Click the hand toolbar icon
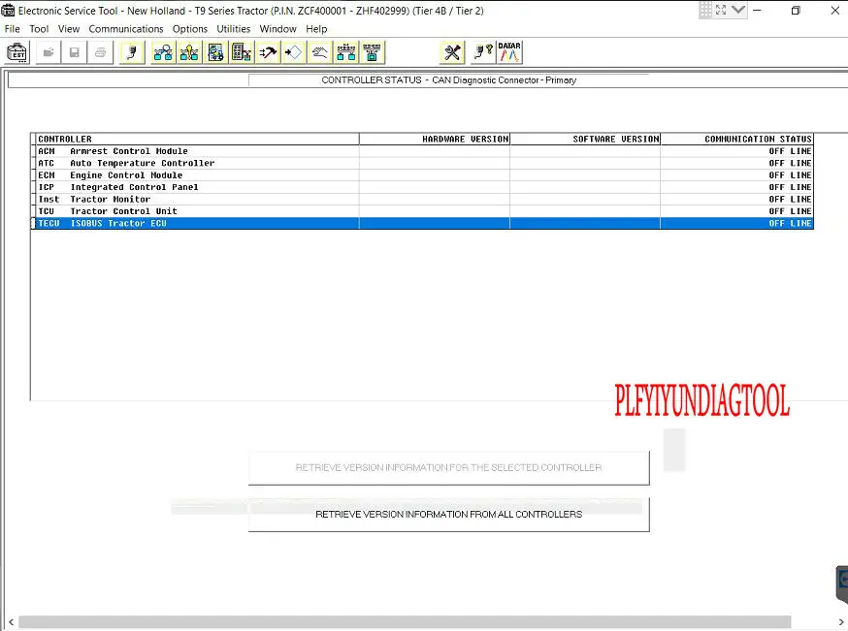 click(x=319, y=53)
